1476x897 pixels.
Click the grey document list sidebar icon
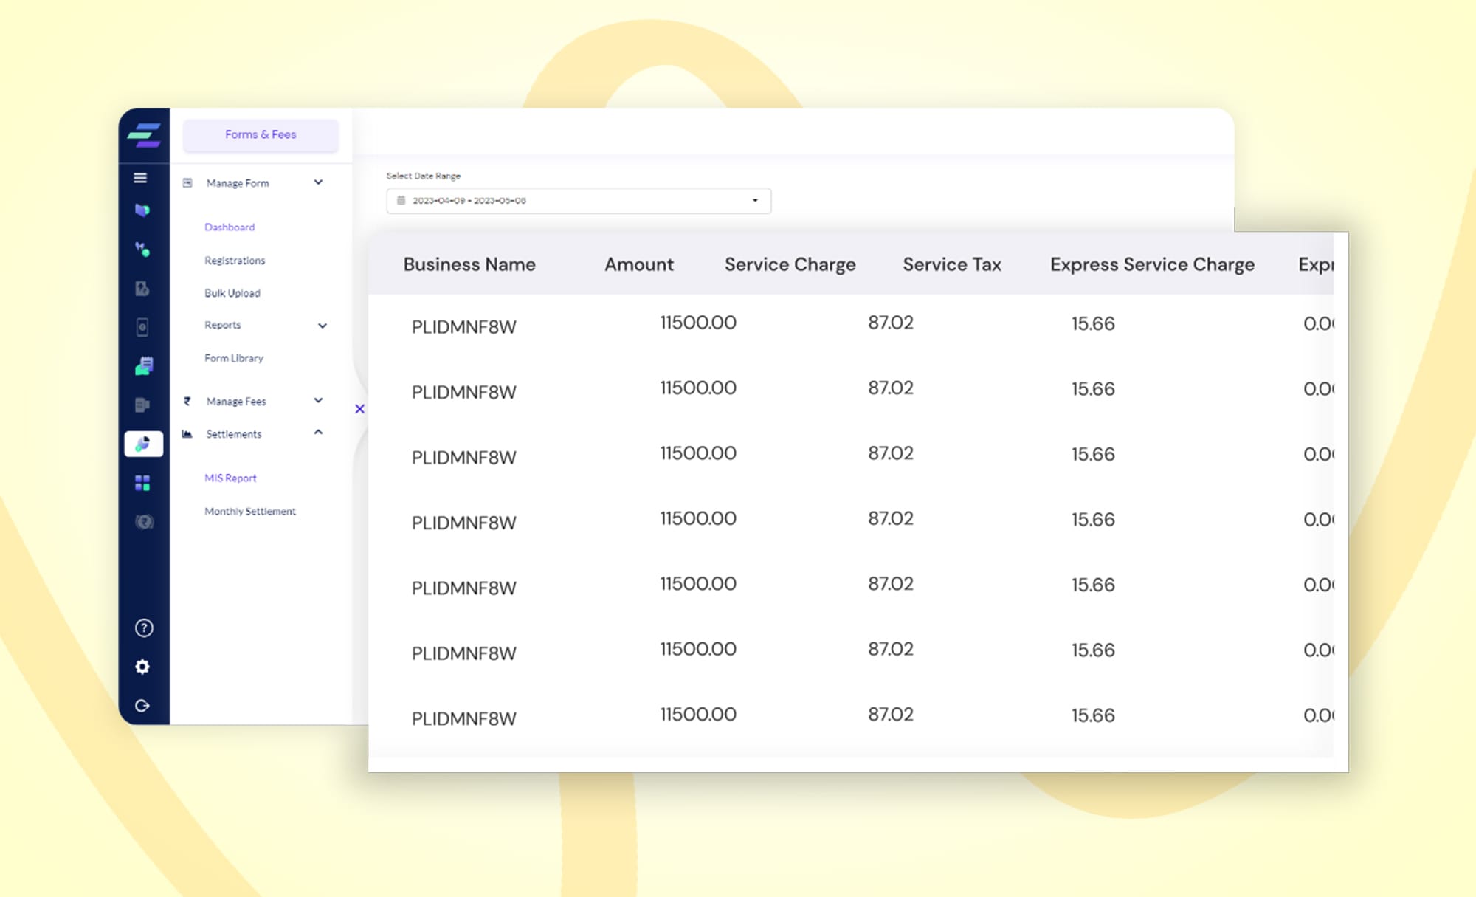(142, 405)
